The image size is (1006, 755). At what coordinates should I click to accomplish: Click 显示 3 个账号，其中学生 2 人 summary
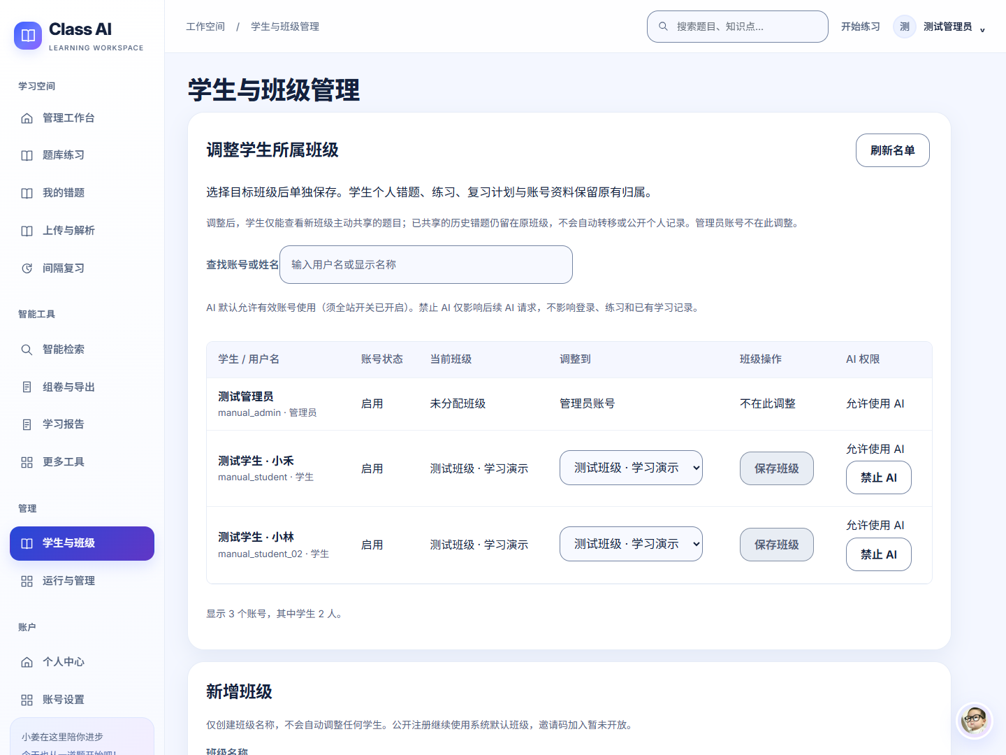pyautogui.click(x=274, y=614)
